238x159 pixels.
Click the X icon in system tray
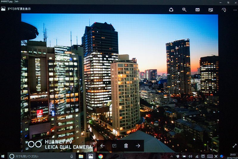click(216, 156)
